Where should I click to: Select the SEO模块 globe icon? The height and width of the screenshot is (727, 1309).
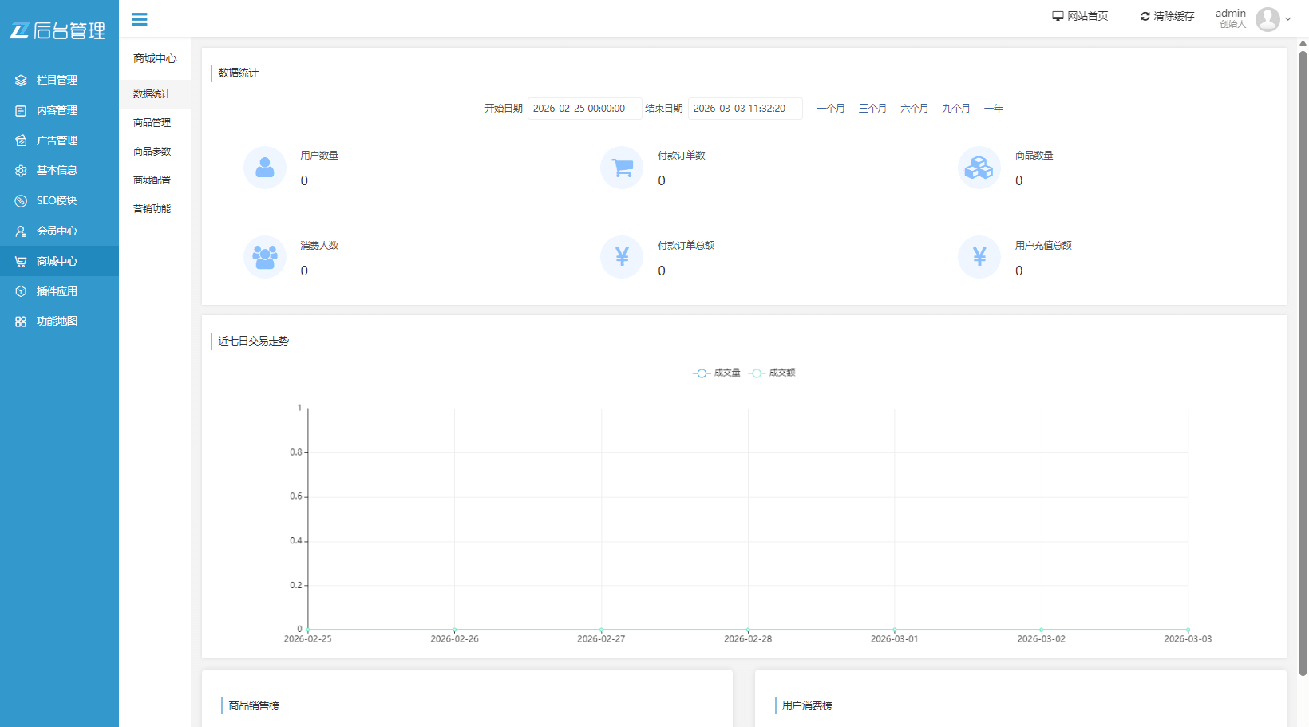20,200
